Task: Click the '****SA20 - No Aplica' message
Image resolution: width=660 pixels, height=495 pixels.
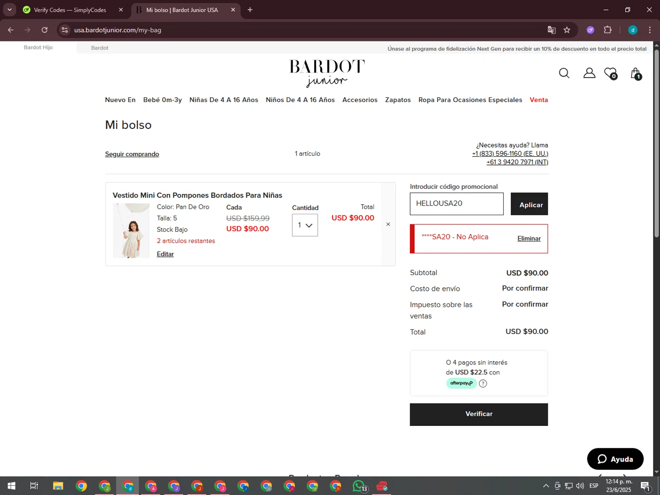Action: (x=455, y=237)
